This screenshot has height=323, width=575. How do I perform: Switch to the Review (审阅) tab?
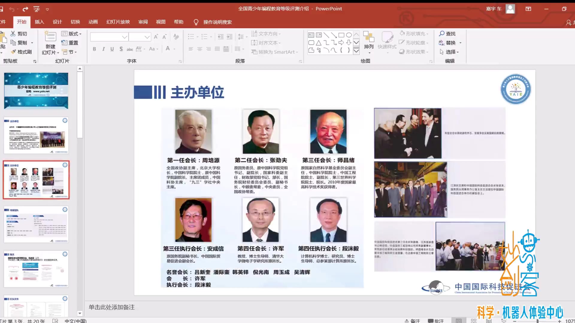[x=143, y=22]
